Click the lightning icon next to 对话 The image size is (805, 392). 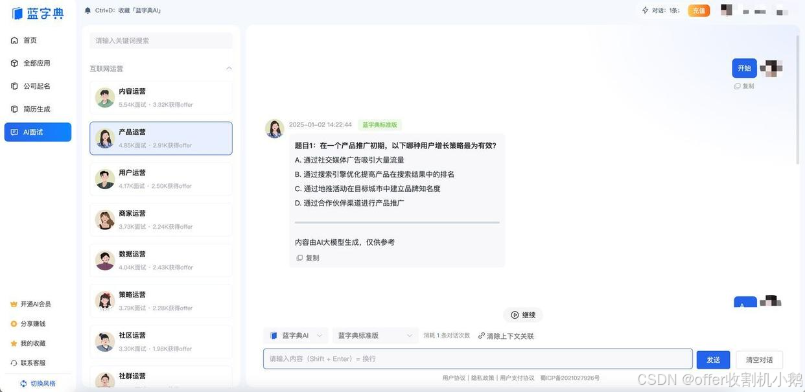click(x=645, y=10)
